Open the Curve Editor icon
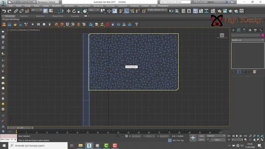265x149 pixels. (x=201, y=11)
